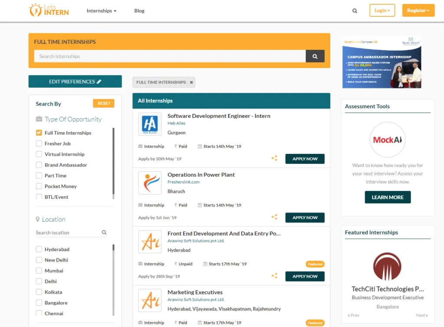Viewport: 444px width, 327px height.
Task: Open Arawinz link under Front End Development
Action: tap(196, 241)
